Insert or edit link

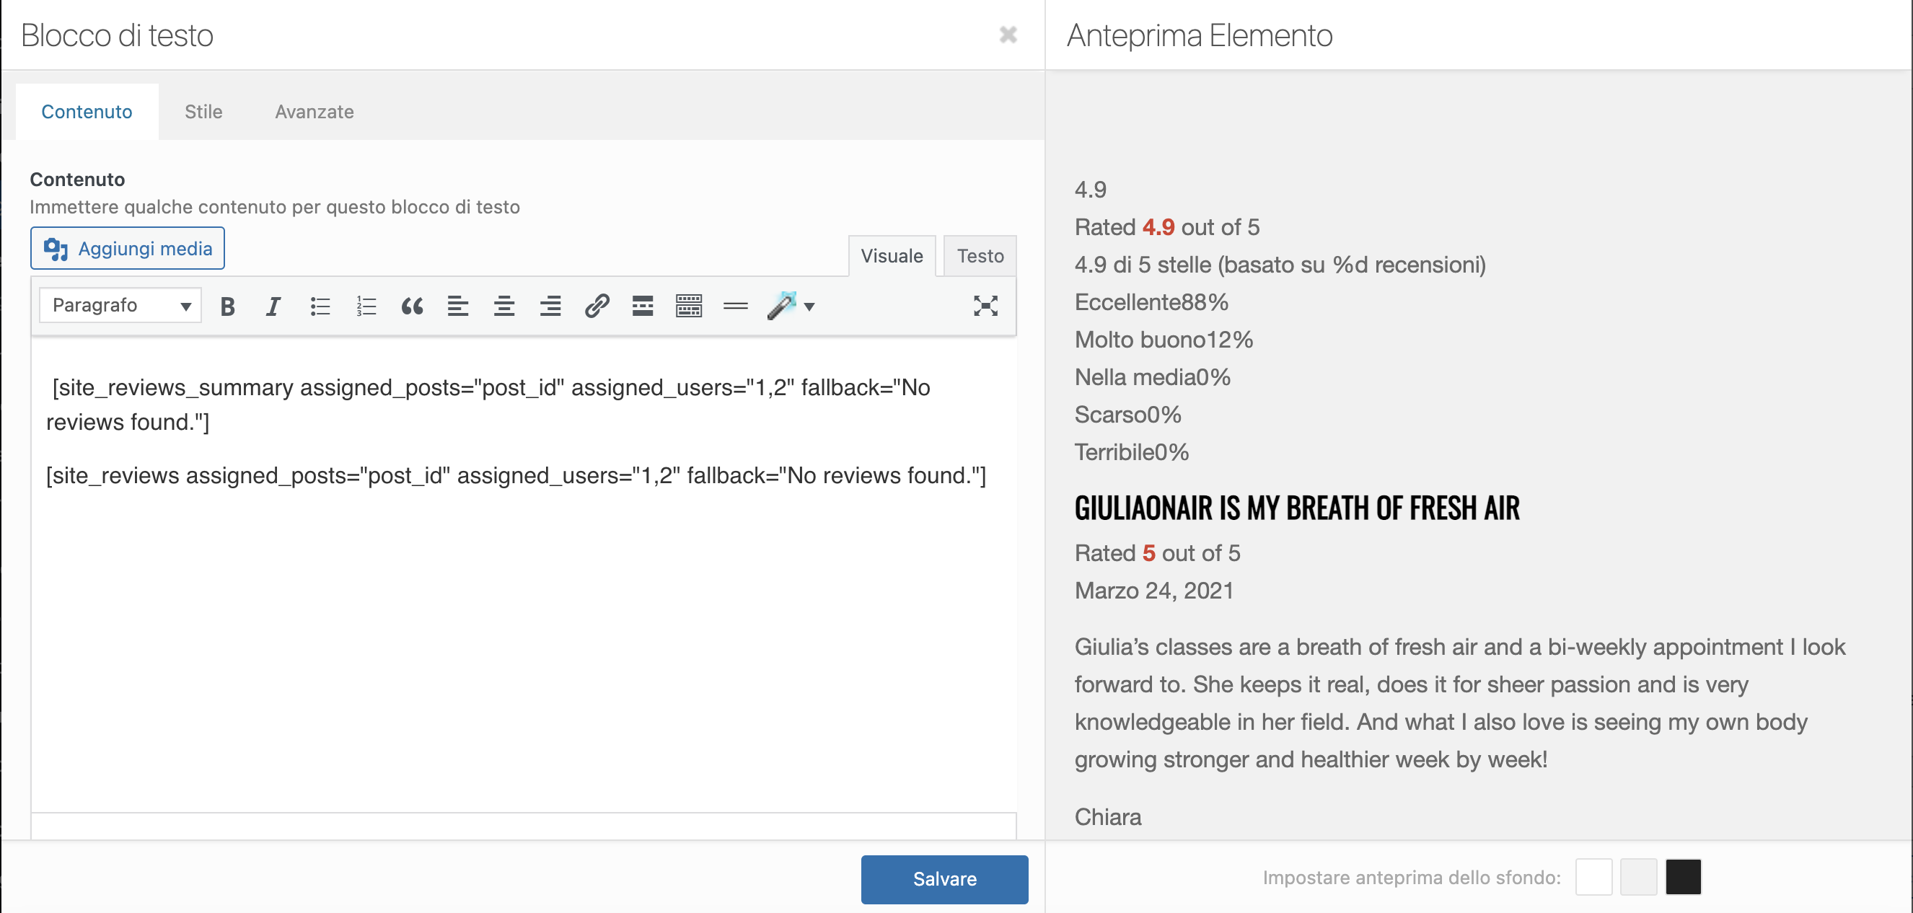(597, 306)
